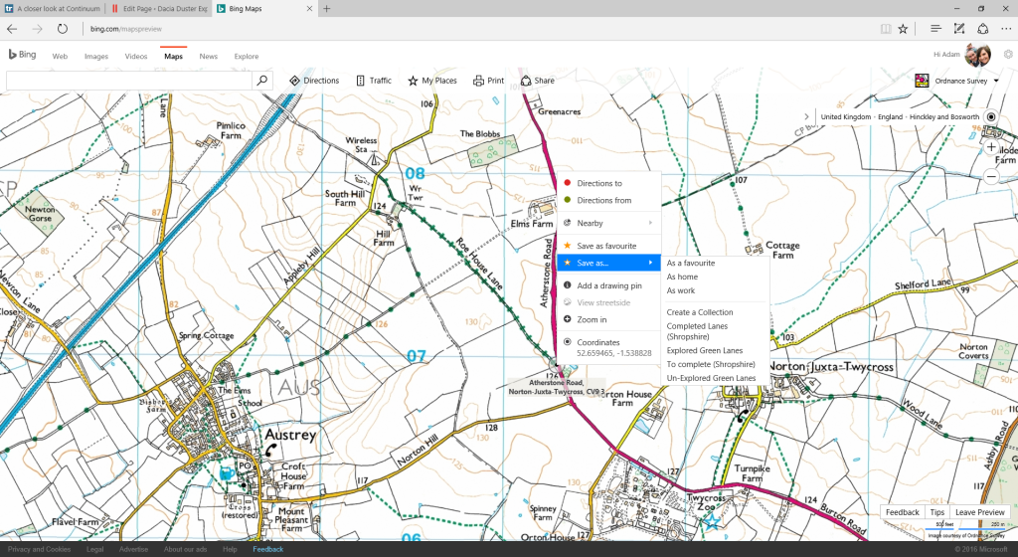The width and height of the screenshot is (1018, 557).
Task: Open Bing Web search
Action: pos(60,57)
